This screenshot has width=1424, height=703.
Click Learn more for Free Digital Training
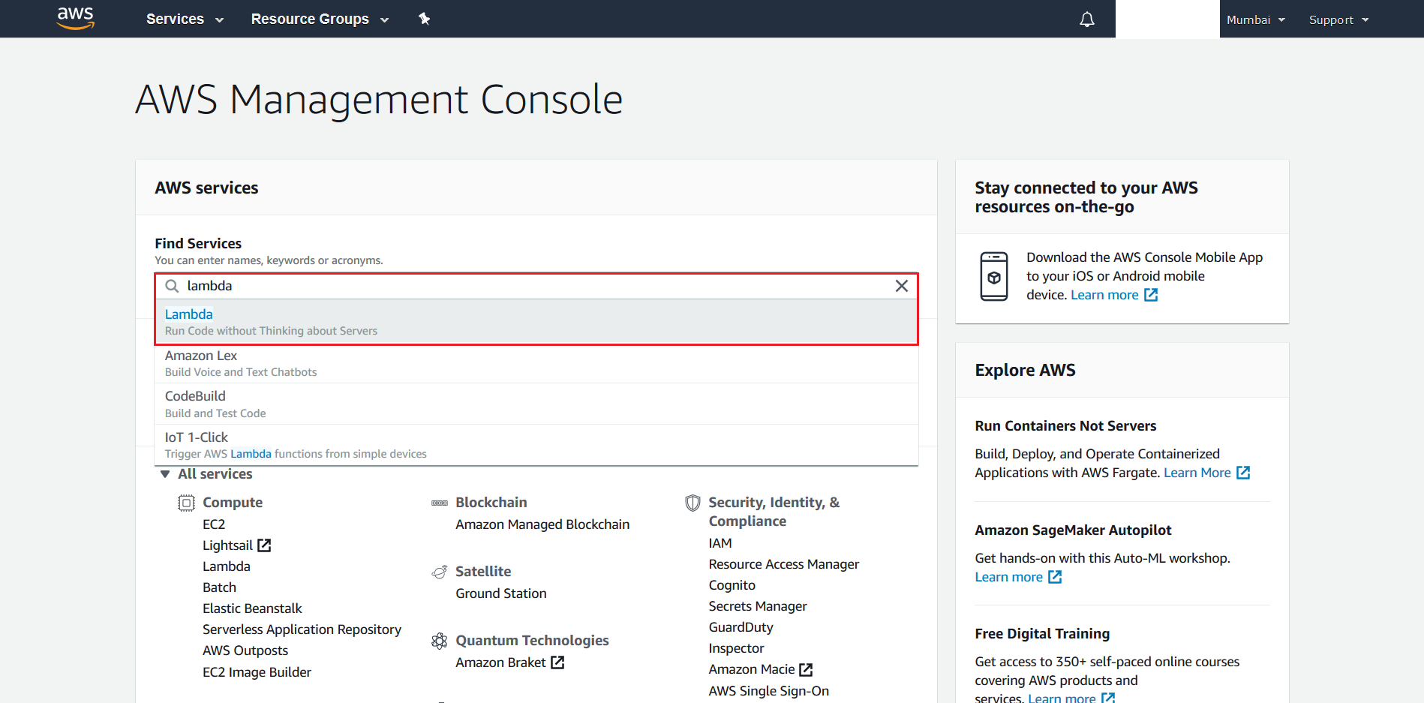click(x=1062, y=698)
